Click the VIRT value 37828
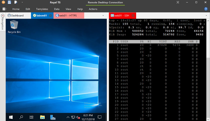The image size is (210, 121). 162,45
